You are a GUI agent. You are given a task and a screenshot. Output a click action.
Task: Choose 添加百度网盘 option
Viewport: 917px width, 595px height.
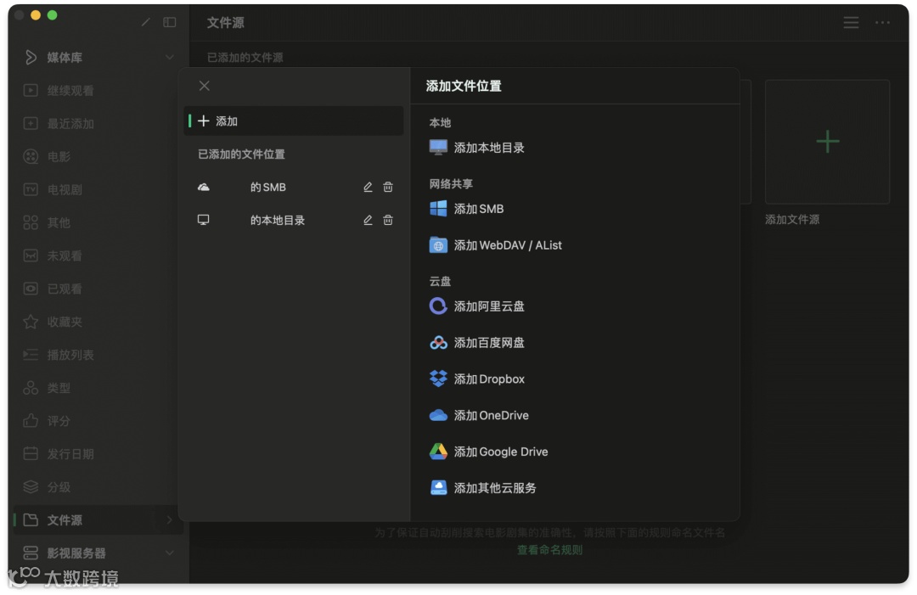pos(476,343)
